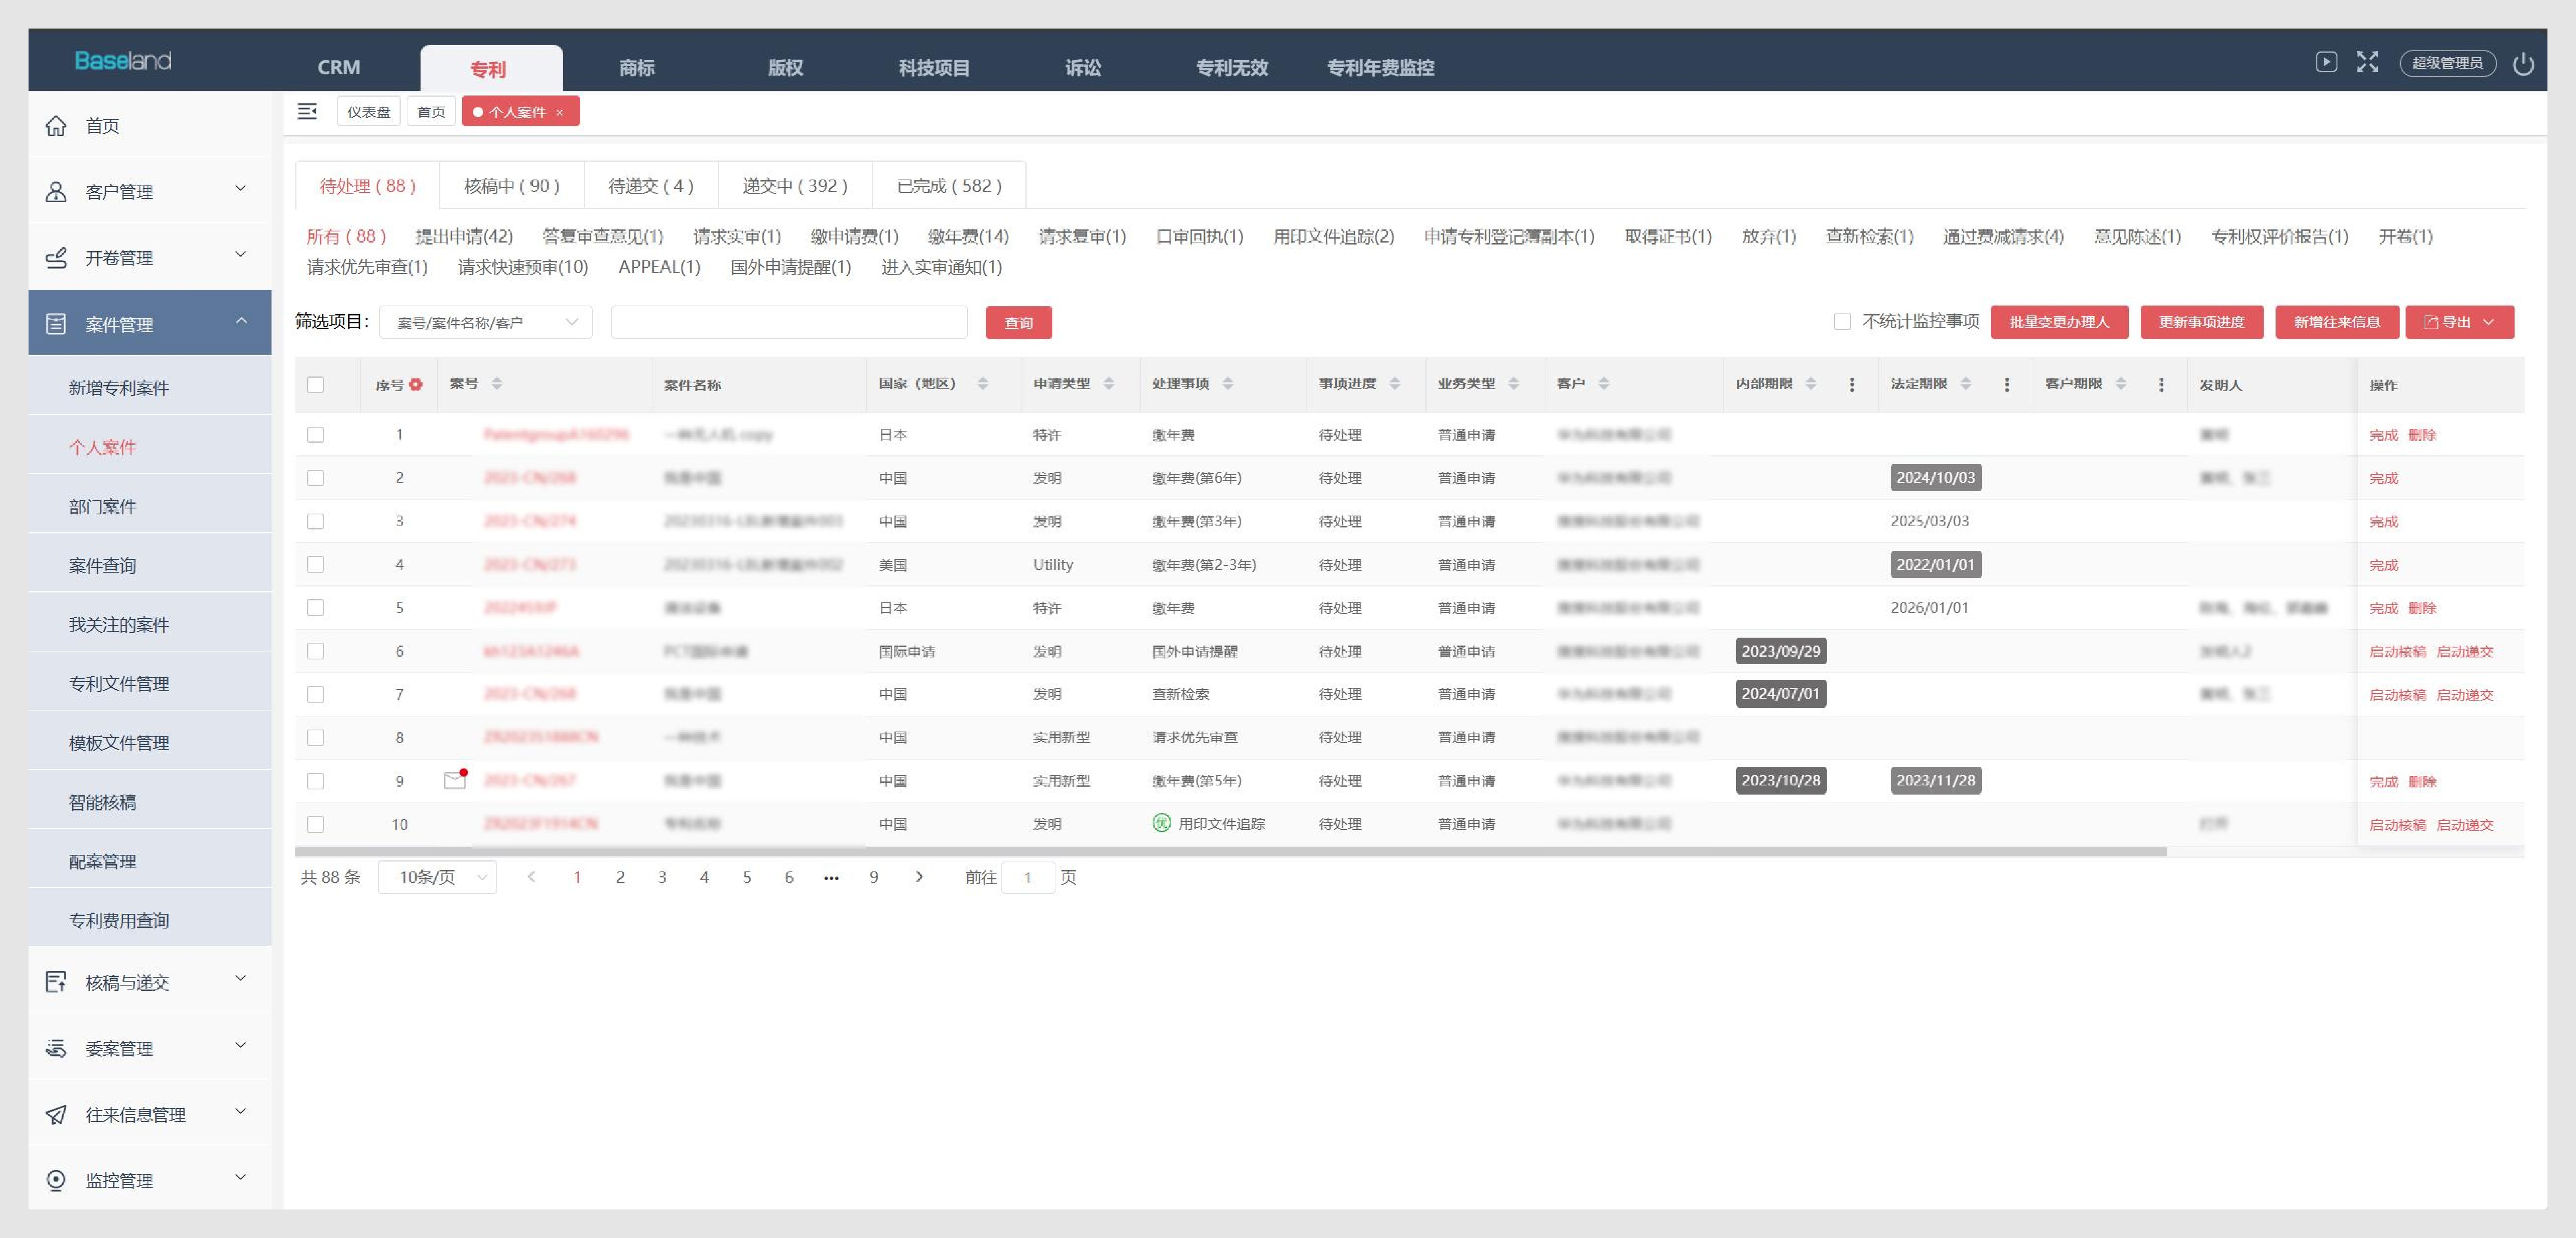Collapse the 案件管理 sidebar menu
Viewport: 2576px width, 1238px height.
pyautogui.click(x=150, y=323)
